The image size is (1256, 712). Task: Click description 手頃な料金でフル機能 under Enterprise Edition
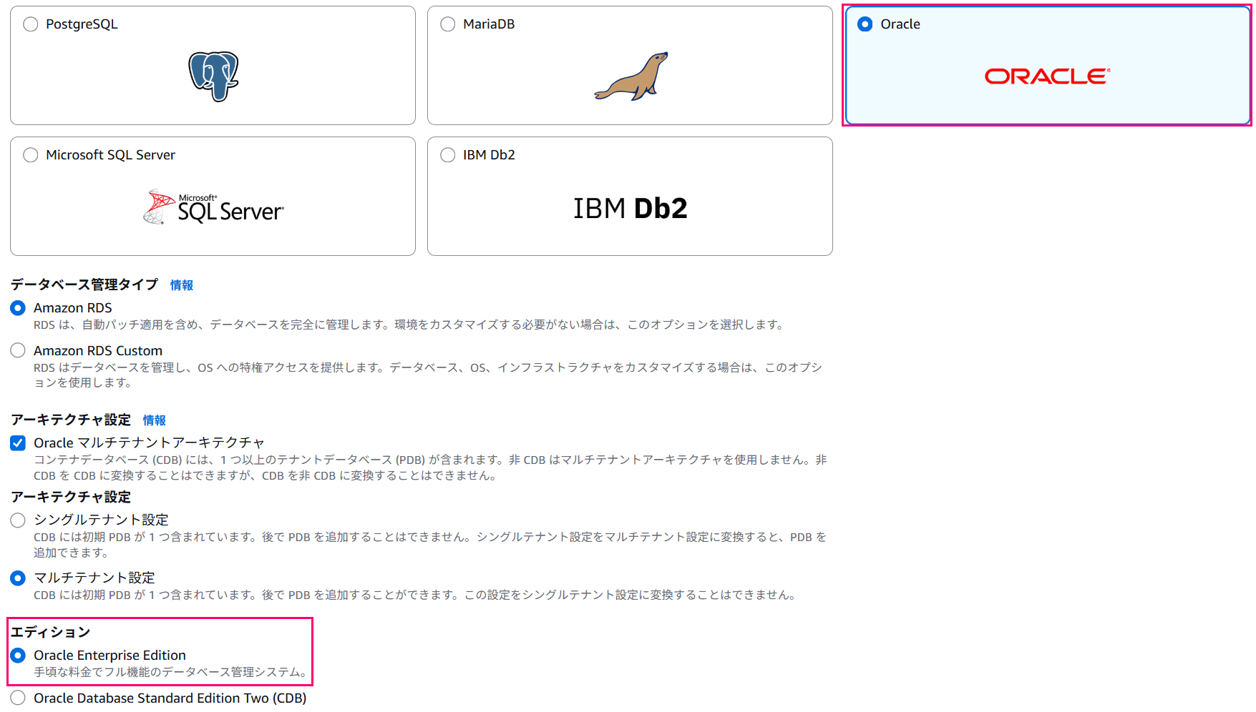click(x=171, y=672)
